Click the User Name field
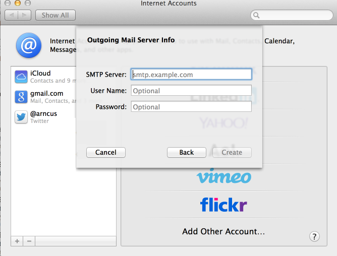The image size is (337, 256). point(191,90)
